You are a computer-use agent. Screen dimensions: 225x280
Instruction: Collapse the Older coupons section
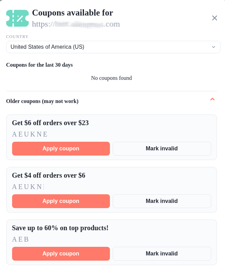tap(213, 100)
